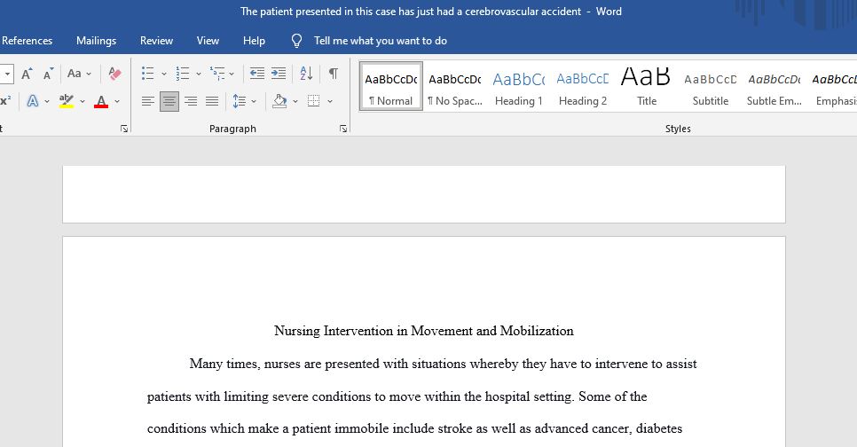857x447 pixels.
Task: Apply the Title style
Action: (x=647, y=86)
